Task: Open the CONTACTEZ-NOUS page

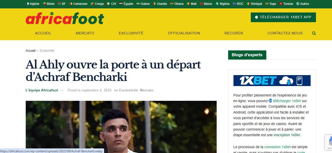Action: [x=285, y=33]
